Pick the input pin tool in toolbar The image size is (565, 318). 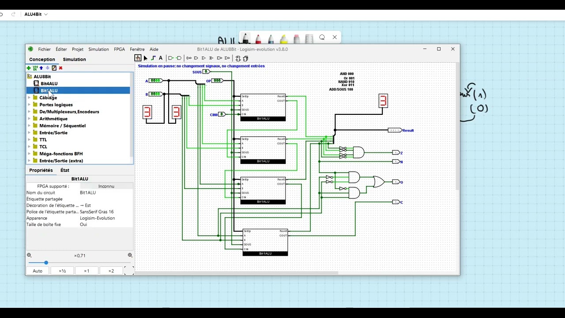[x=171, y=58]
